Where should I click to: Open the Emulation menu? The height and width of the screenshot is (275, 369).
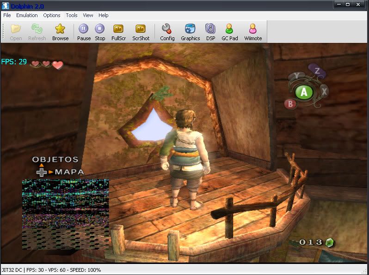point(27,15)
